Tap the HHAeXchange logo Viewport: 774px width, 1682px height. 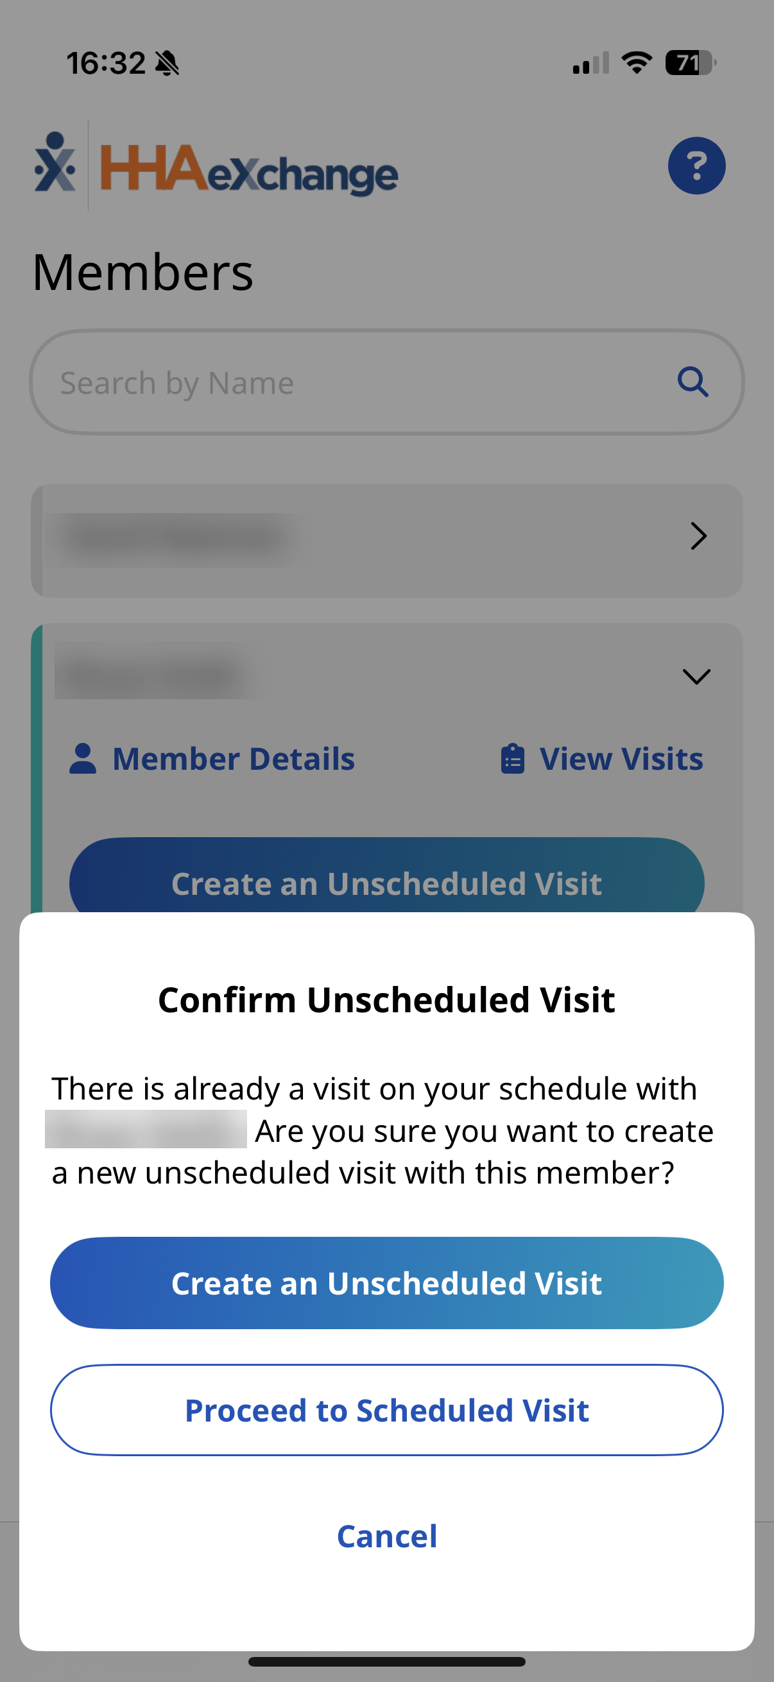pos(216,167)
